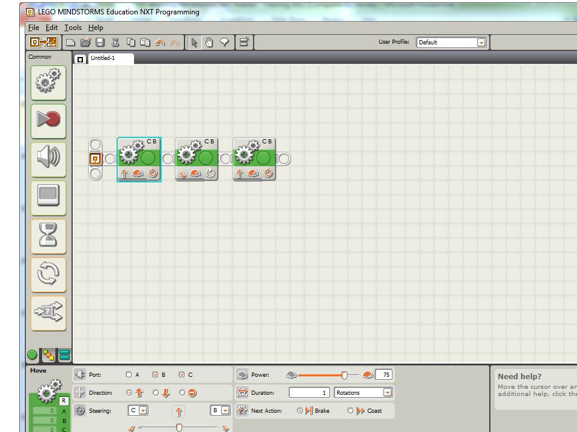This screenshot has width=577, height=432.
Task: Select the Sound block in the palette
Action: (x=48, y=160)
